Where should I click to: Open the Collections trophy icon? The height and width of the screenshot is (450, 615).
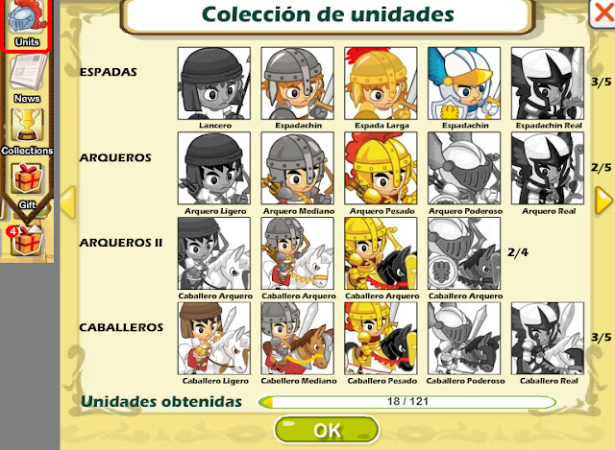(x=27, y=131)
